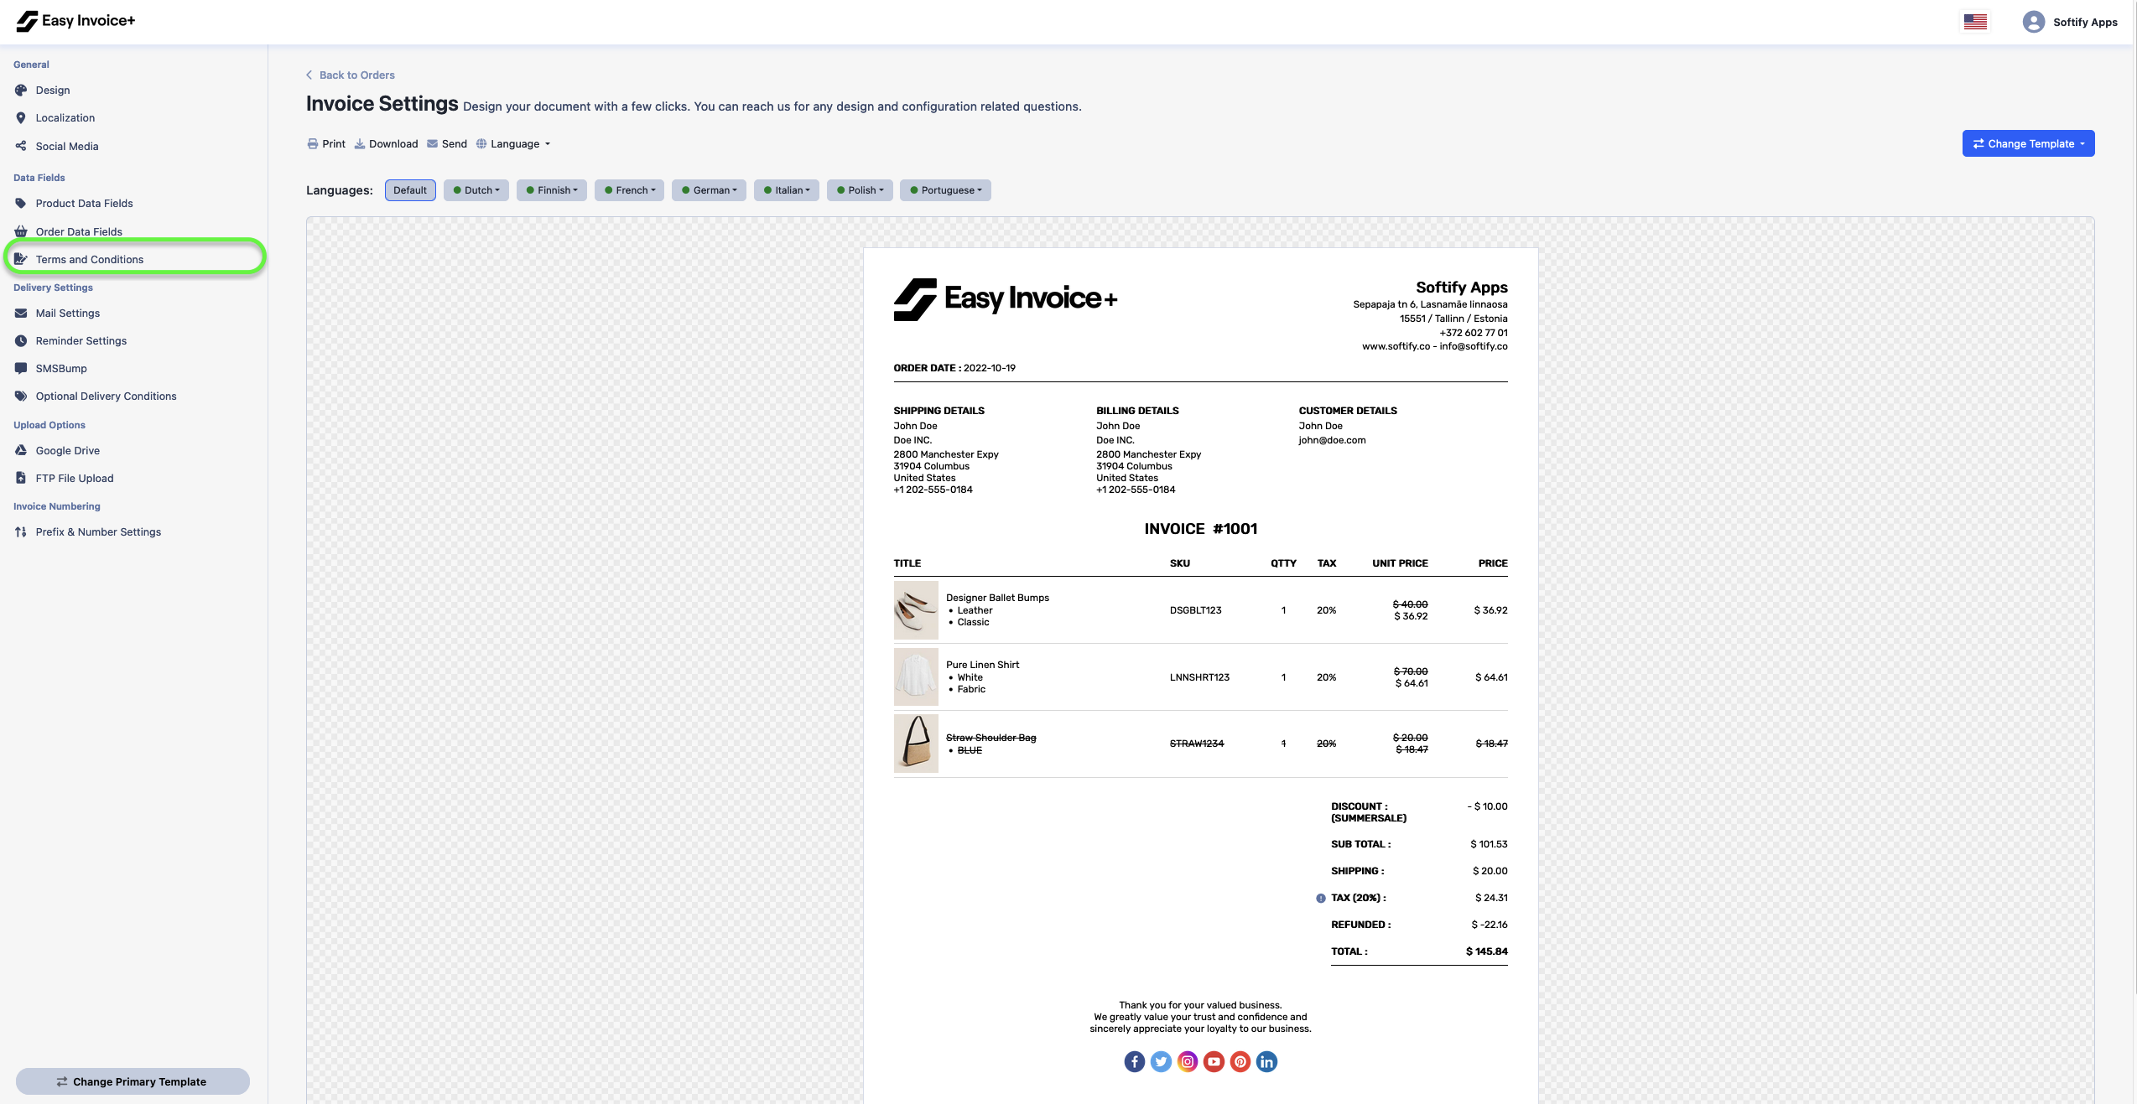Click the YouTube icon in invoice footer
Screen dimensions: 2137x1104
point(1214,1062)
